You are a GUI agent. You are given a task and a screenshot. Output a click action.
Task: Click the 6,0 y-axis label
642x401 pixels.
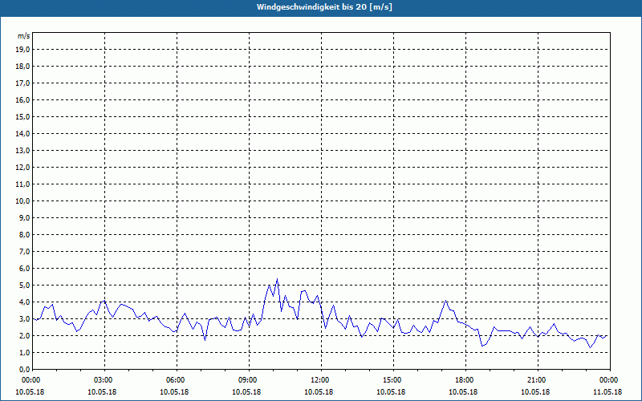coord(24,269)
